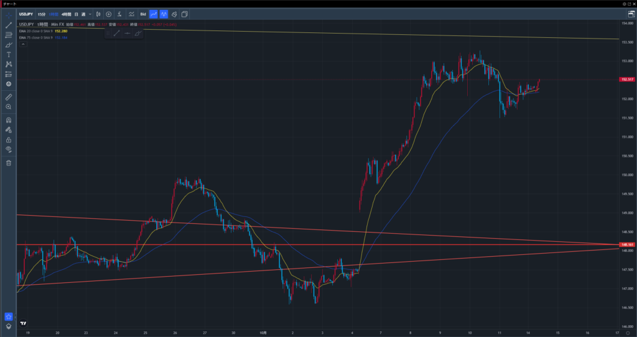This screenshot has height=337, width=637.
Task: Switch to the 15分 timeframe
Action: pos(41,14)
